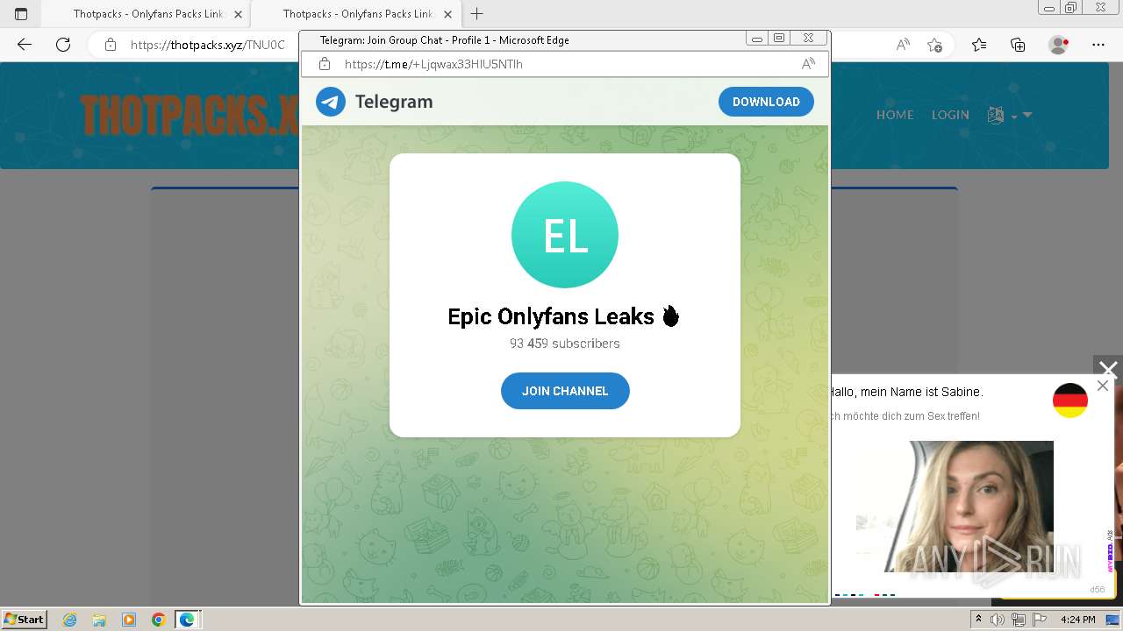Click the Telegram paper plane logo
The image size is (1123, 631).
pyautogui.click(x=331, y=102)
